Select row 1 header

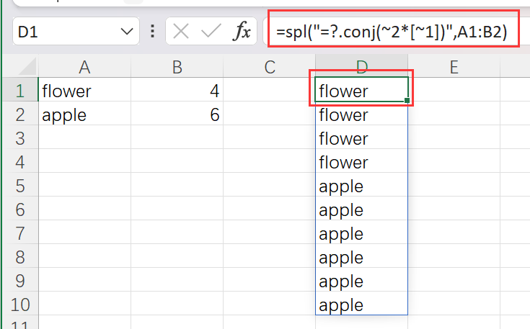click(x=19, y=91)
